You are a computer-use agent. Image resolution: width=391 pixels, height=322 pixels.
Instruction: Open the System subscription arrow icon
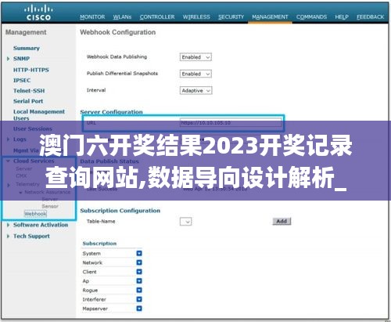[x=139, y=253]
